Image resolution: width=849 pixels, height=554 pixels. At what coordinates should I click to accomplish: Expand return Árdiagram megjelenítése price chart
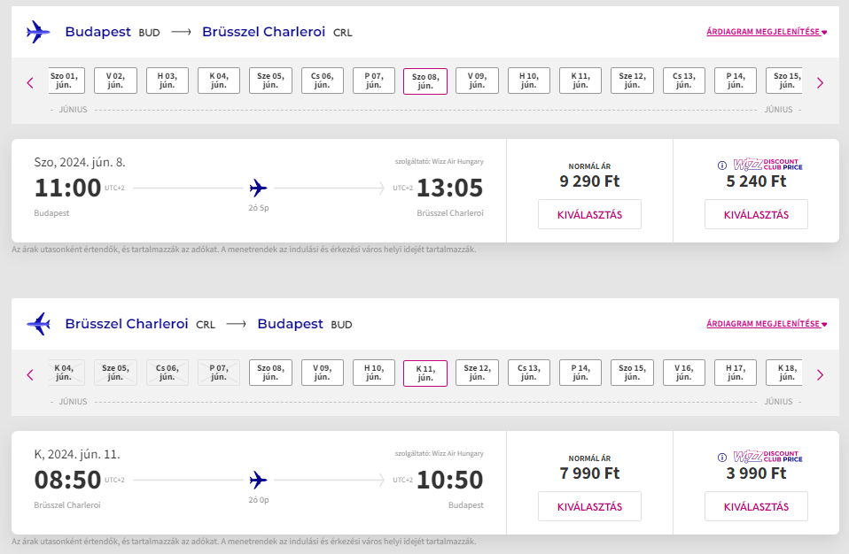point(767,324)
